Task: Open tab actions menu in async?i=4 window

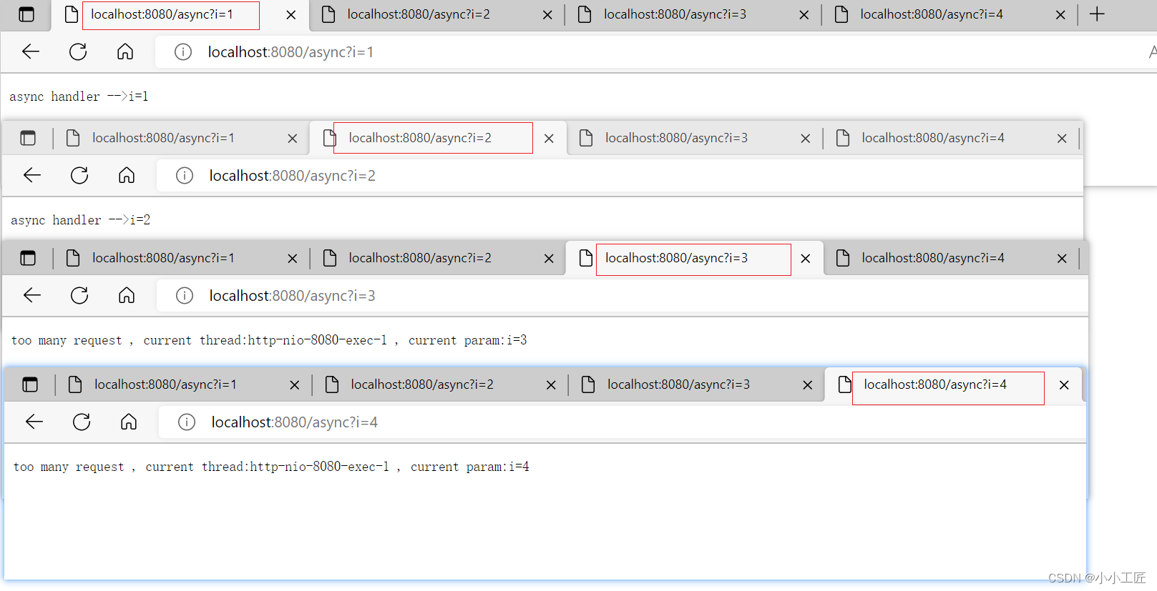Action: click(x=30, y=384)
